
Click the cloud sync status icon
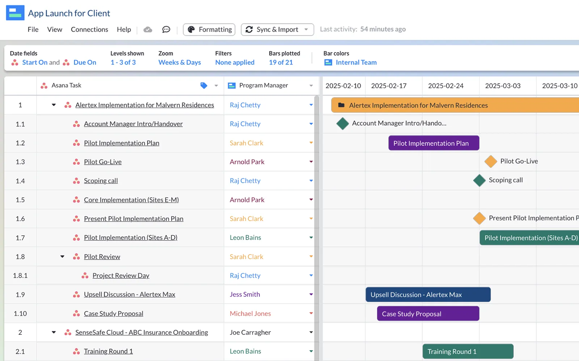[148, 30]
